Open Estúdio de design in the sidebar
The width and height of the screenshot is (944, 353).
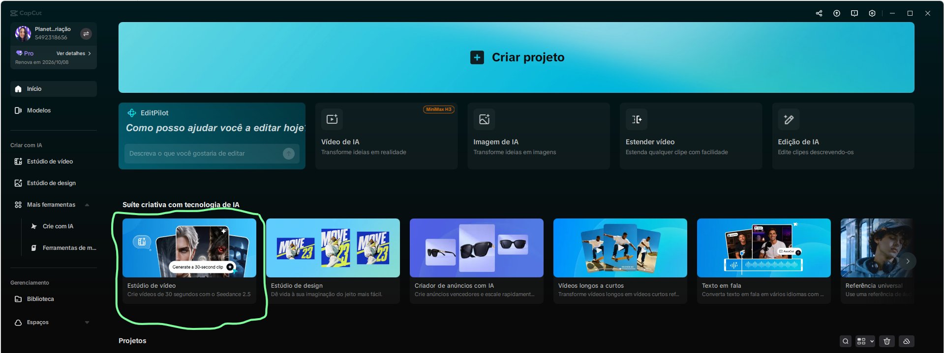coord(54,183)
